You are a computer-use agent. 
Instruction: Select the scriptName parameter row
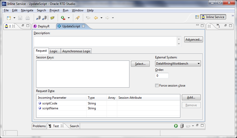pyautogui.click(x=108, y=108)
